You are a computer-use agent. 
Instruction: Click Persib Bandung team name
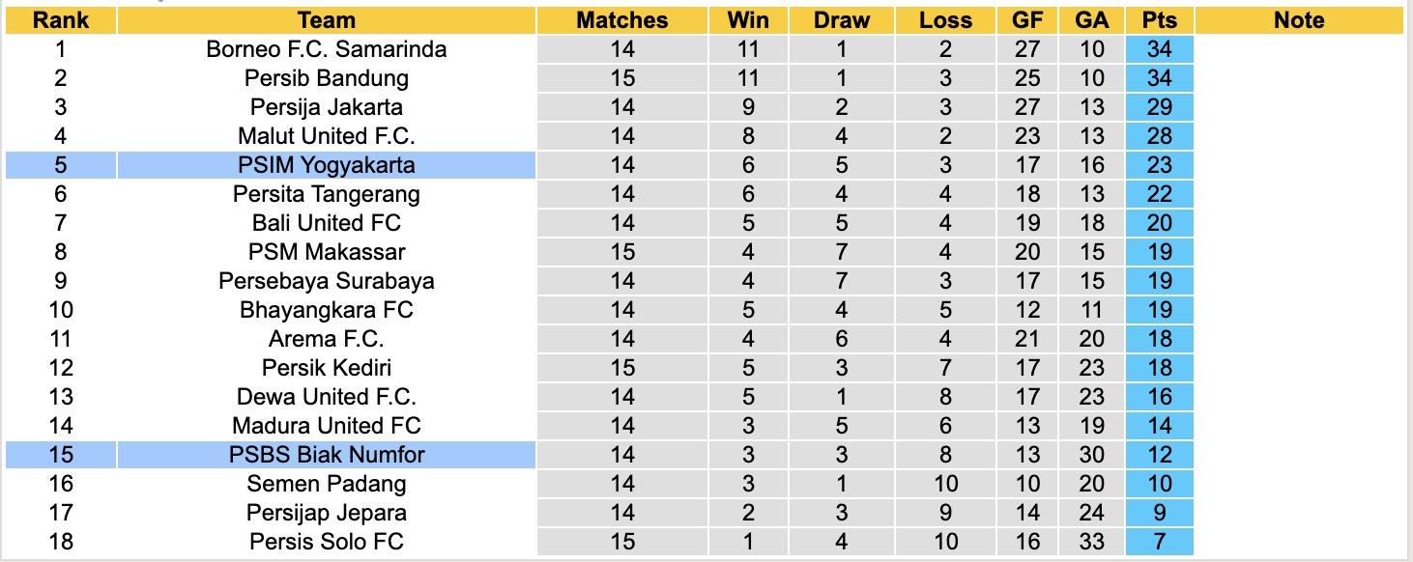tap(327, 78)
